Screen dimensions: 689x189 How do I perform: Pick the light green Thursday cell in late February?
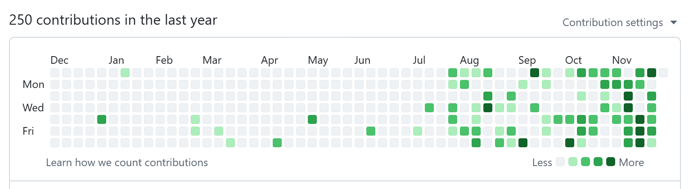pos(195,119)
